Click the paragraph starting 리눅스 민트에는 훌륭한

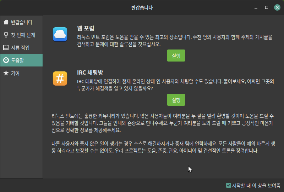(163, 123)
